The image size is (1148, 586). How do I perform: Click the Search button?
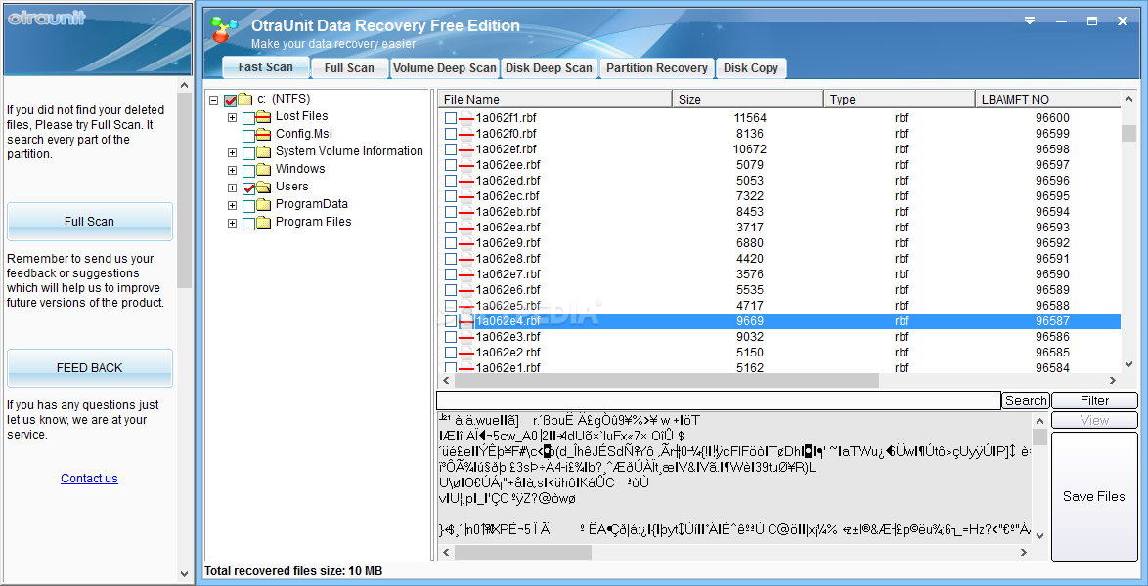click(x=1026, y=400)
